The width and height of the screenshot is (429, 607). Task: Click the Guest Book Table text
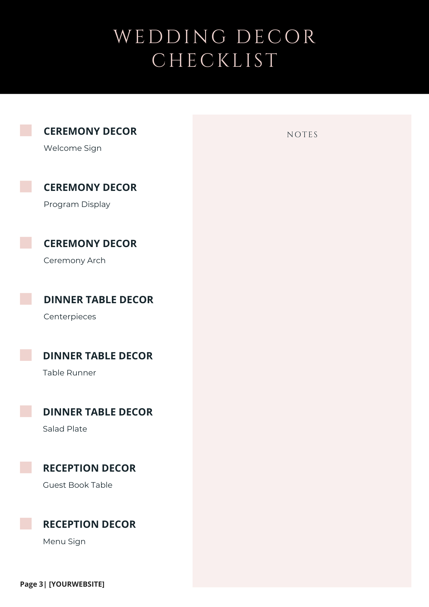click(78, 485)
